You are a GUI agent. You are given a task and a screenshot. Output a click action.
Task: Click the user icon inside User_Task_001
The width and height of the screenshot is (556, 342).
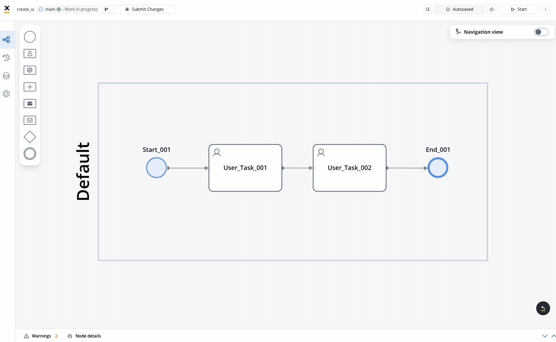(217, 152)
